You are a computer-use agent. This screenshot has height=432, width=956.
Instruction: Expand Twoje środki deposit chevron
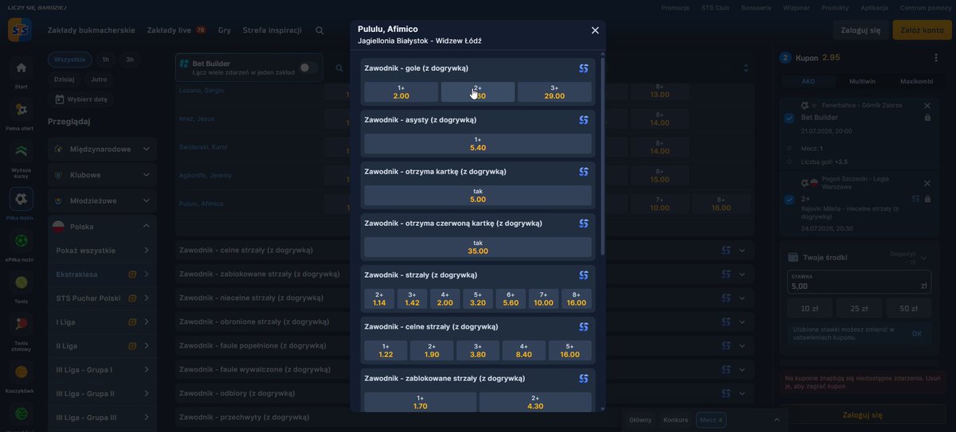point(924,258)
